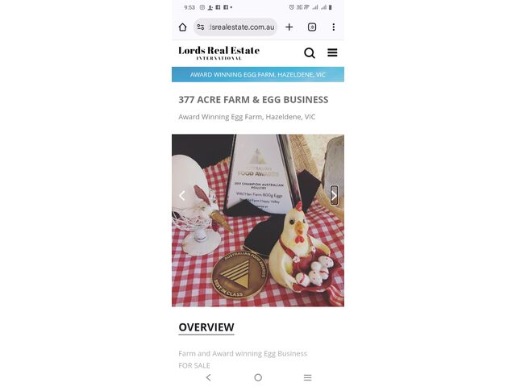Tap the browser home icon
Viewport: 516px width, 387px height.
[183, 27]
